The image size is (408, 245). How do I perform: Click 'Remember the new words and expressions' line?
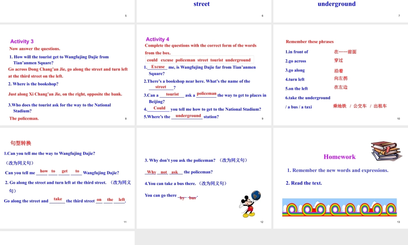(x=338, y=170)
